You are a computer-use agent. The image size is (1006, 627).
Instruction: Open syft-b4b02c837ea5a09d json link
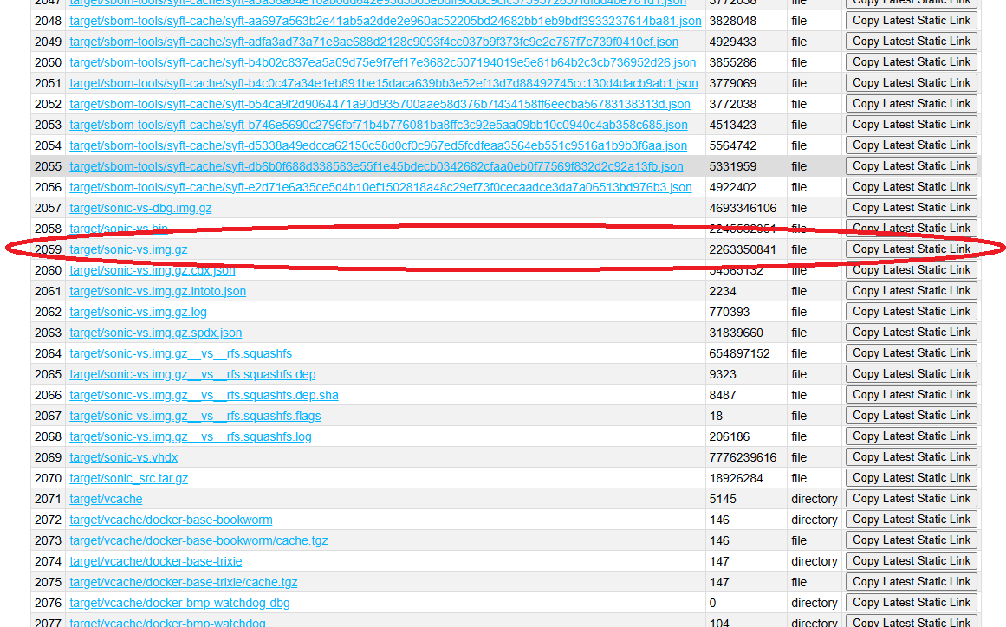383,62
